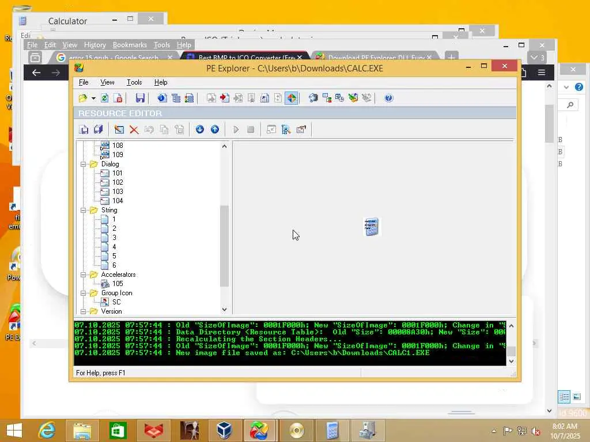Click the resource tree scroll-up arrow
The width and height of the screenshot is (590, 442).
coord(224,146)
